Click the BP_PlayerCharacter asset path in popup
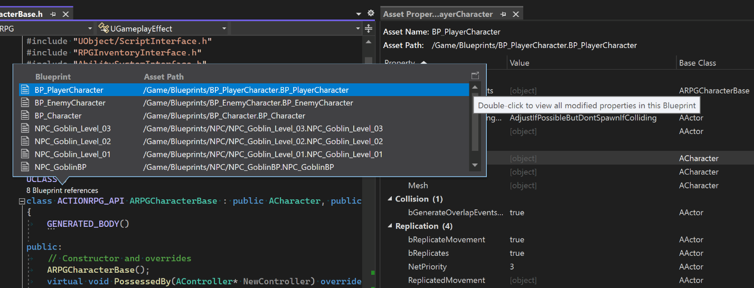Image resolution: width=754 pixels, height=288 pixels. (246, 90)
